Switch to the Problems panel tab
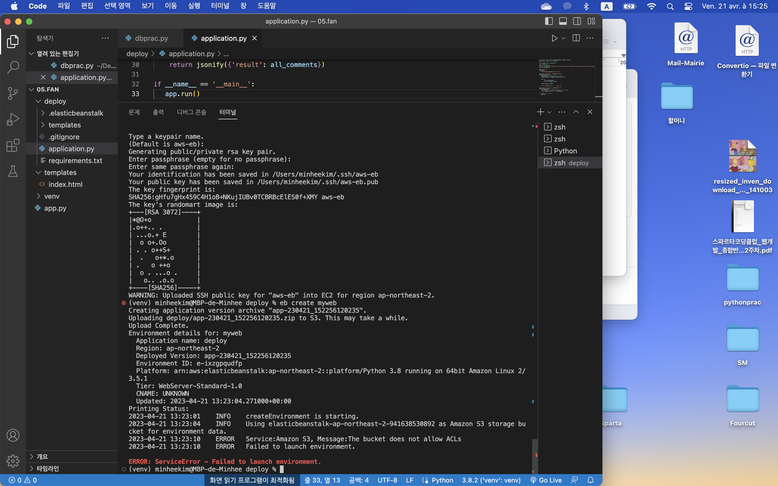This screenshot has height=486, width=778. pos(134,112)
